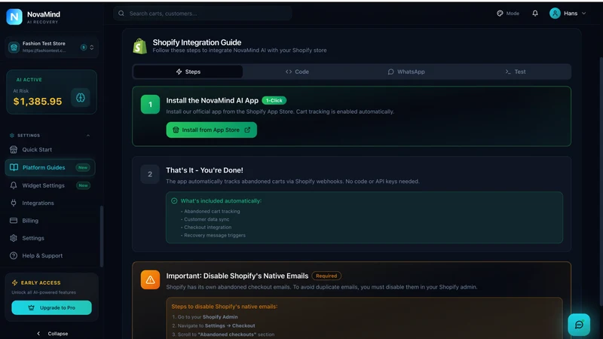
Task: Click the New badge on Platform Guides
Action: [x=83, y=167]
